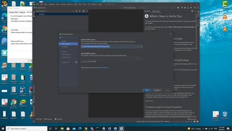Close the Project Structure dialog
The height and width of the screenshot is (131, 232).
pyautogui.click(x=170, y=34)
